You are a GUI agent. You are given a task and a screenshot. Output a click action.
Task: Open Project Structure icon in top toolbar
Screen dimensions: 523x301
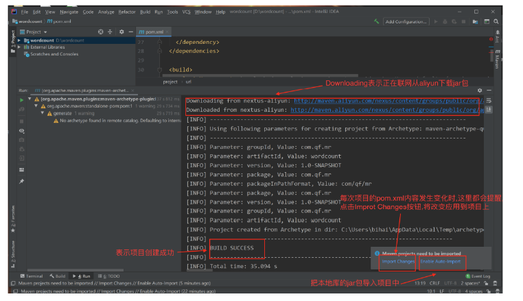click(x=476, y=21)
